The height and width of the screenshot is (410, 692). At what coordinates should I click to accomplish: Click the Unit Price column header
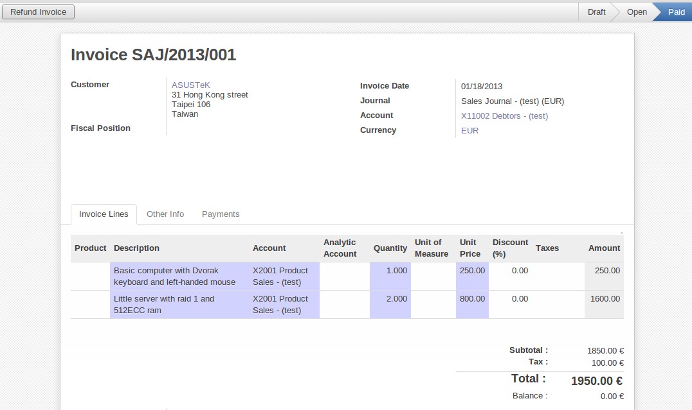pos(468,248)
